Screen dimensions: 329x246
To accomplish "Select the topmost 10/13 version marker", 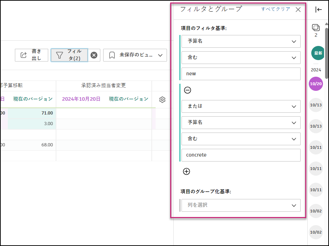I will 316,105.
